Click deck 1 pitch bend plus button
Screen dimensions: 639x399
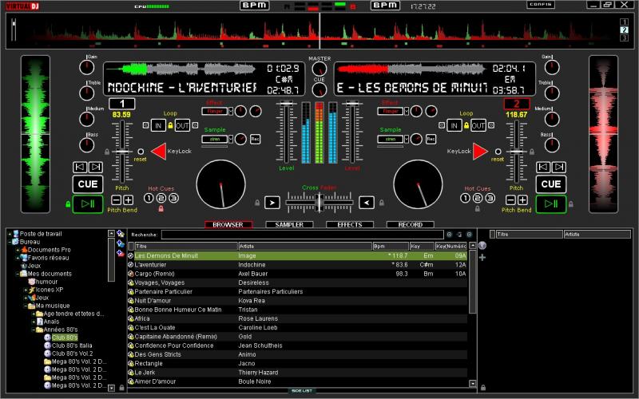pyautogui.click(x=128, y=200)
